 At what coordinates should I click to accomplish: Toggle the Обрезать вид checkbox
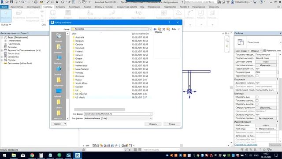click(x=257, y=97)
